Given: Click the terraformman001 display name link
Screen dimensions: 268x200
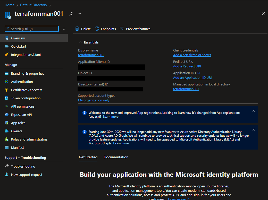Looking at the screenshot, I should [91, 55].
